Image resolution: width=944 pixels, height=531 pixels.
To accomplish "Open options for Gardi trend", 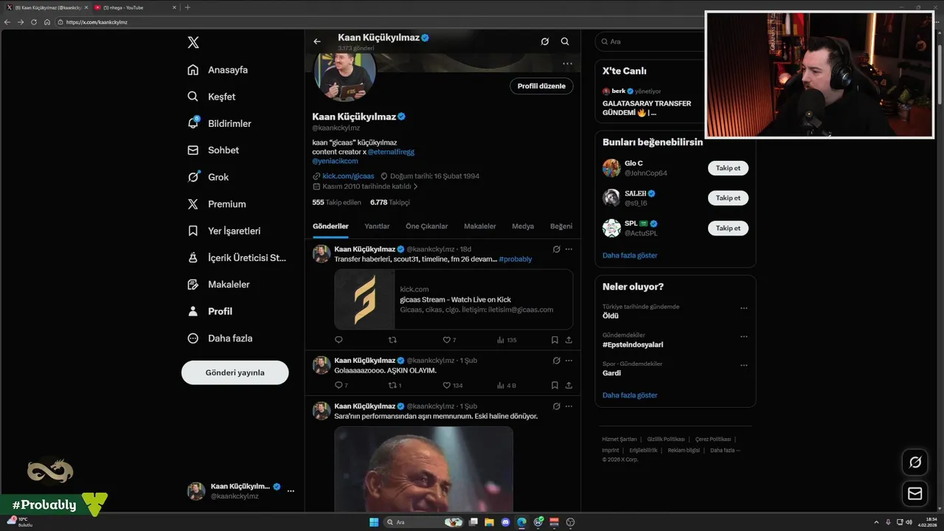I will tap(743, 365).
